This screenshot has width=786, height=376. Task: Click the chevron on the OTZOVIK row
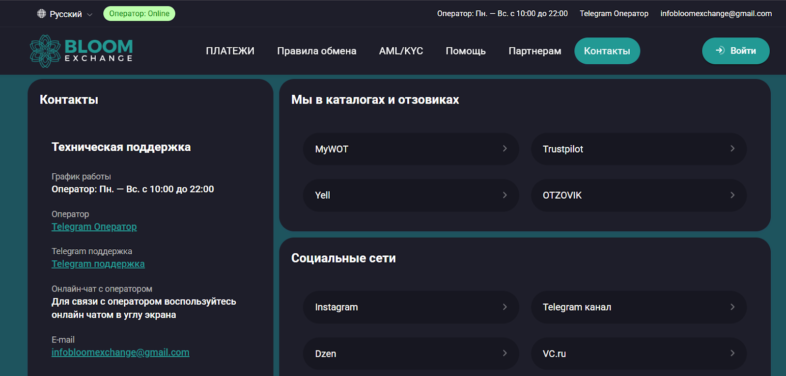(732, 195)
